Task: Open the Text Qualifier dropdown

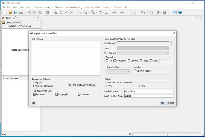Action: click(x=118, y=71)
